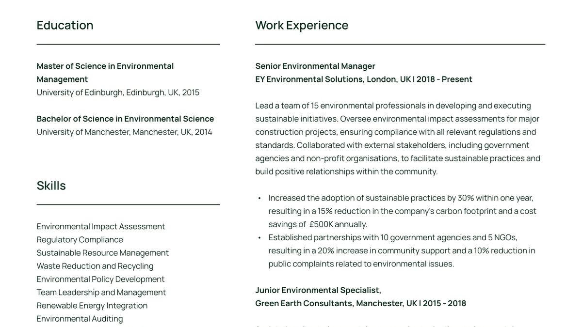Click the EY Environmental Solutions employer line
Screen dimensions: 582x327
(x=364, y=79)
